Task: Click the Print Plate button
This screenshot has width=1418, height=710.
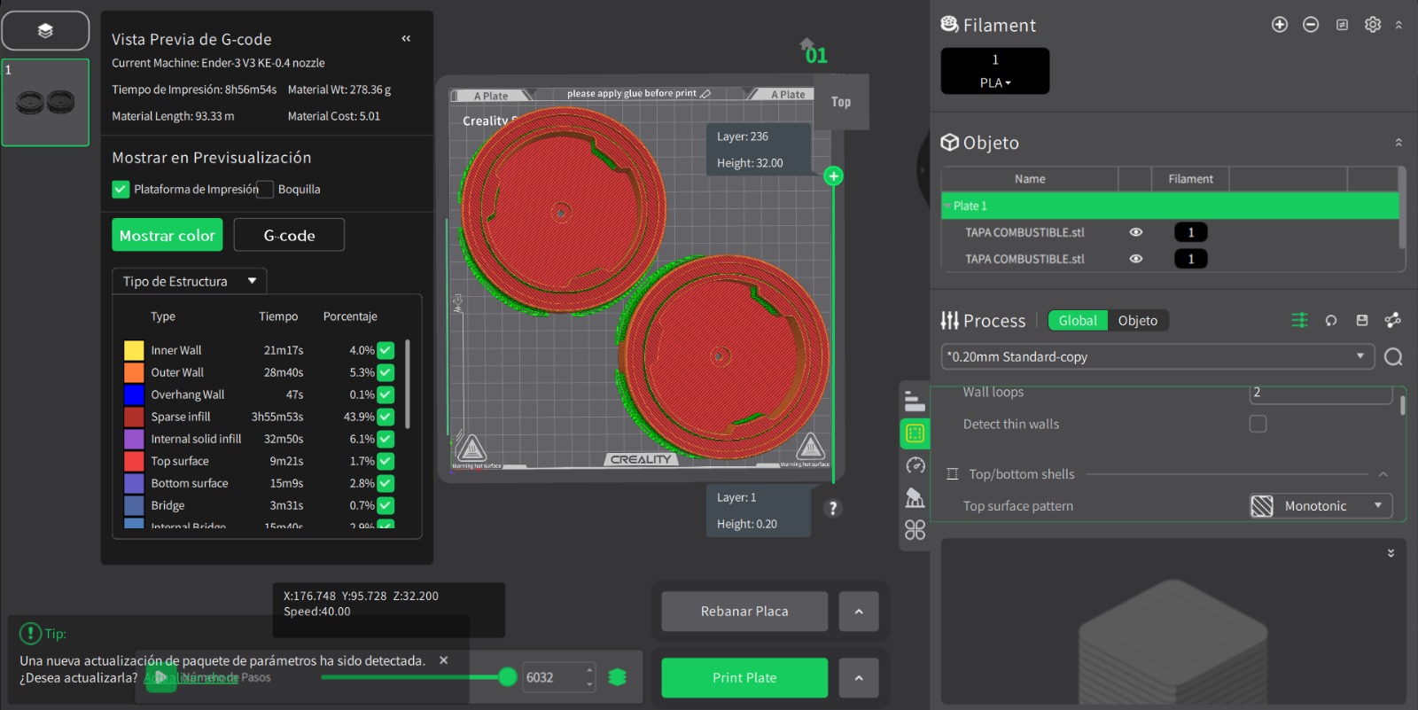Action: pyautogui.click(x=744, y=678)
